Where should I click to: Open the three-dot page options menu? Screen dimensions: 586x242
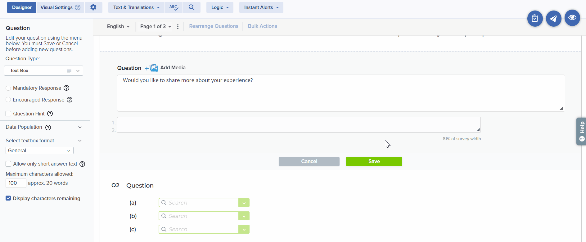click(x=178, y=27)
